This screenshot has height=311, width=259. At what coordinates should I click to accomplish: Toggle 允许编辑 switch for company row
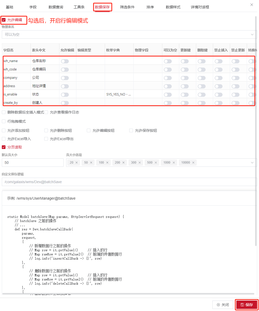65,78
